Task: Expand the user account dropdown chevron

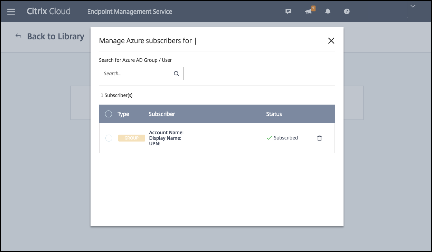Action: (x=412, y=6)
